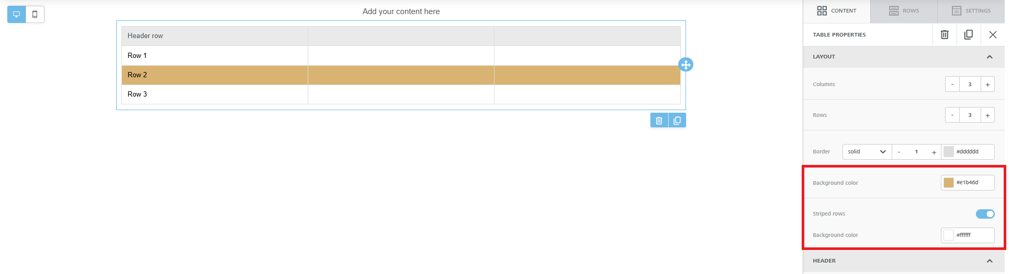
Task: Increase the Columns count with plus
Action: 987,85
